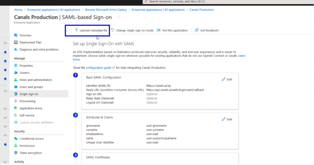Open Token encryption
314x165 pixels.
point(31,153)
